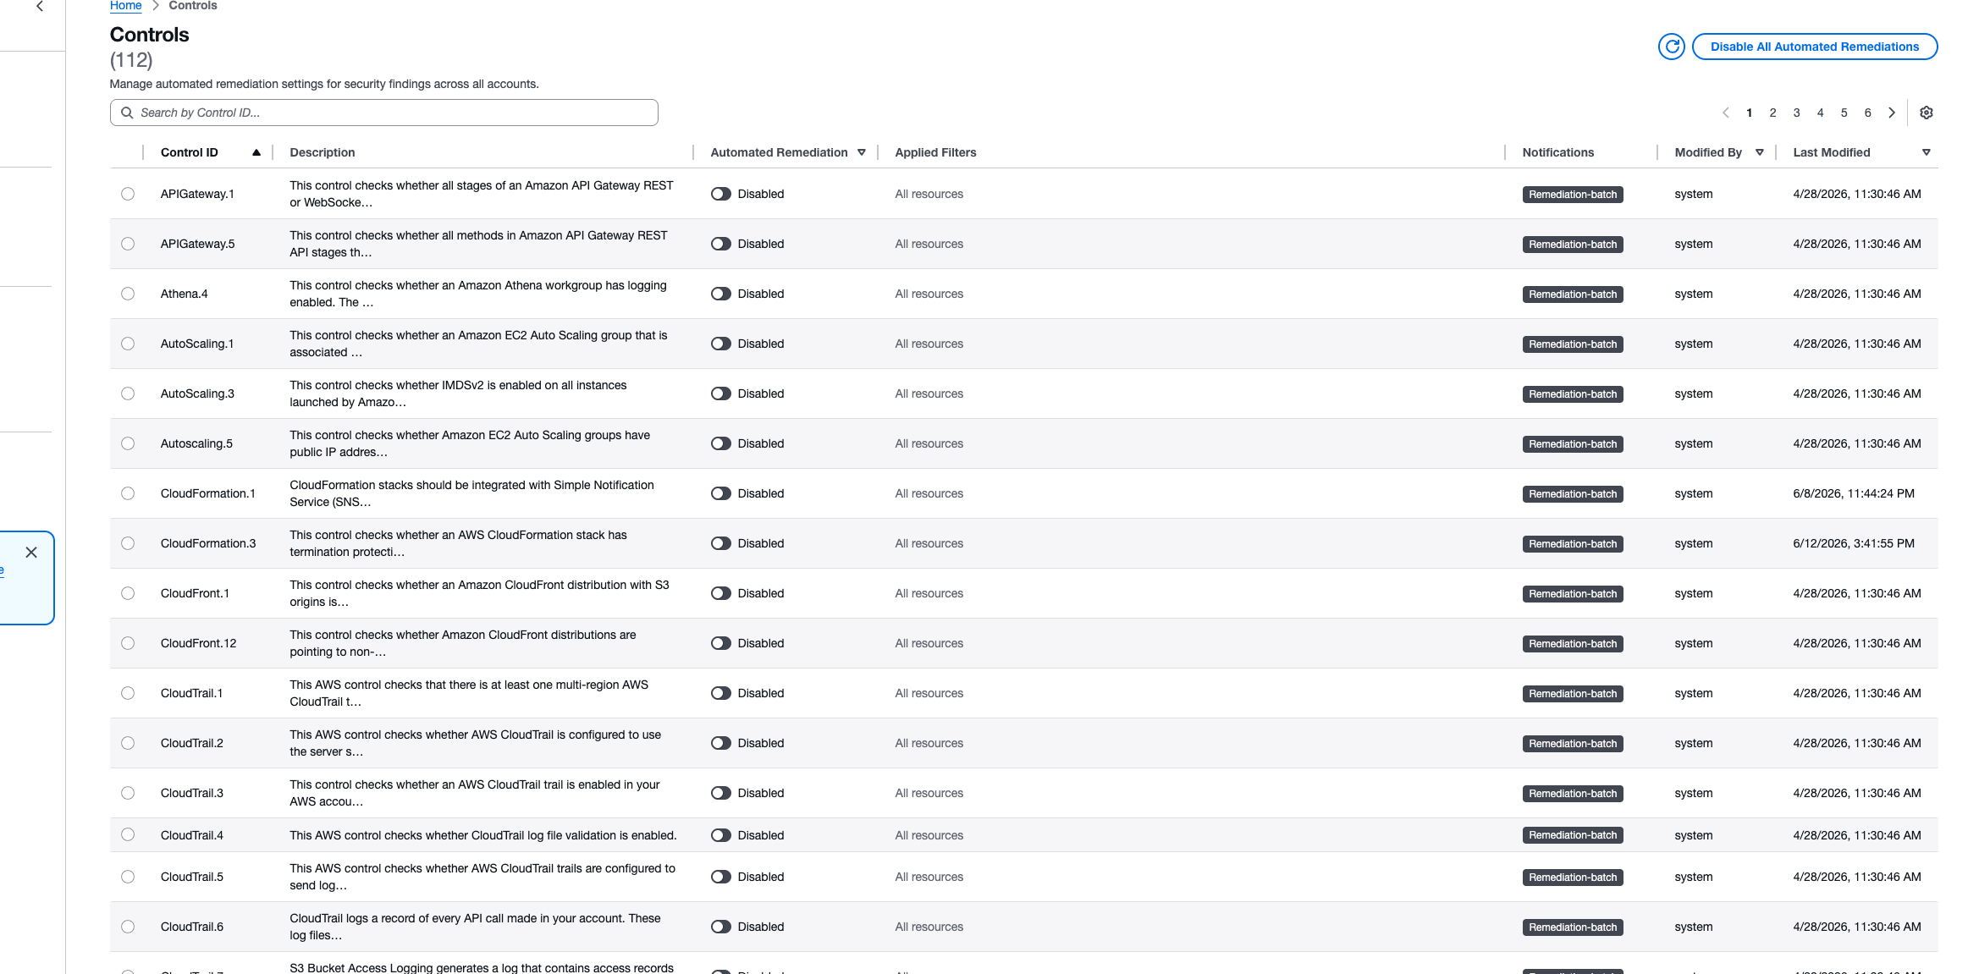Viewport: 1979px width, 974px height.
Task: Toggle automated remediation for AutoScaling.3
Action: coord(721,393)
